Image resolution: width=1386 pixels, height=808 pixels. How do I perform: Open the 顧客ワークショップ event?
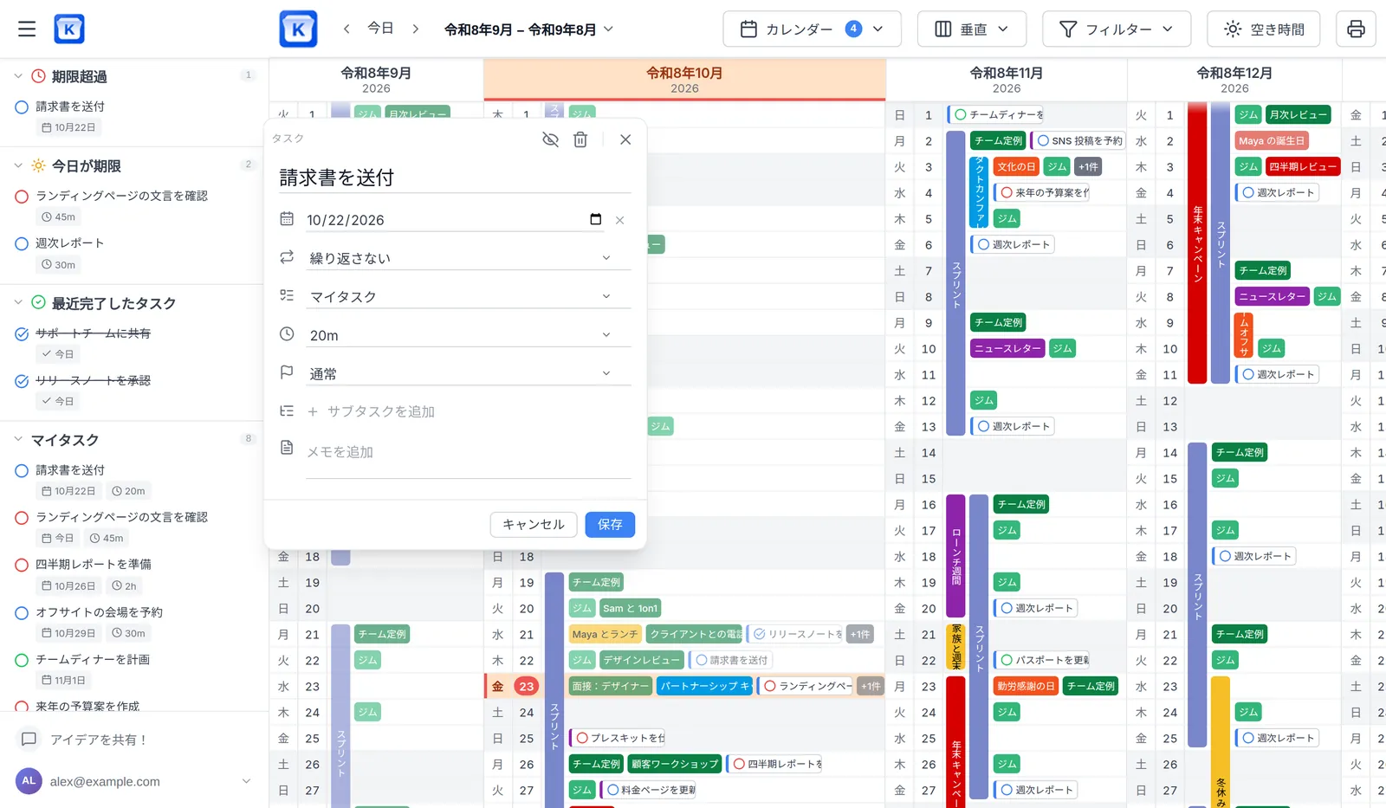point(675,764)
